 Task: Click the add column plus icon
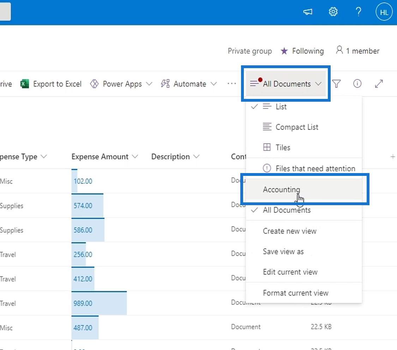click(393, 157)
